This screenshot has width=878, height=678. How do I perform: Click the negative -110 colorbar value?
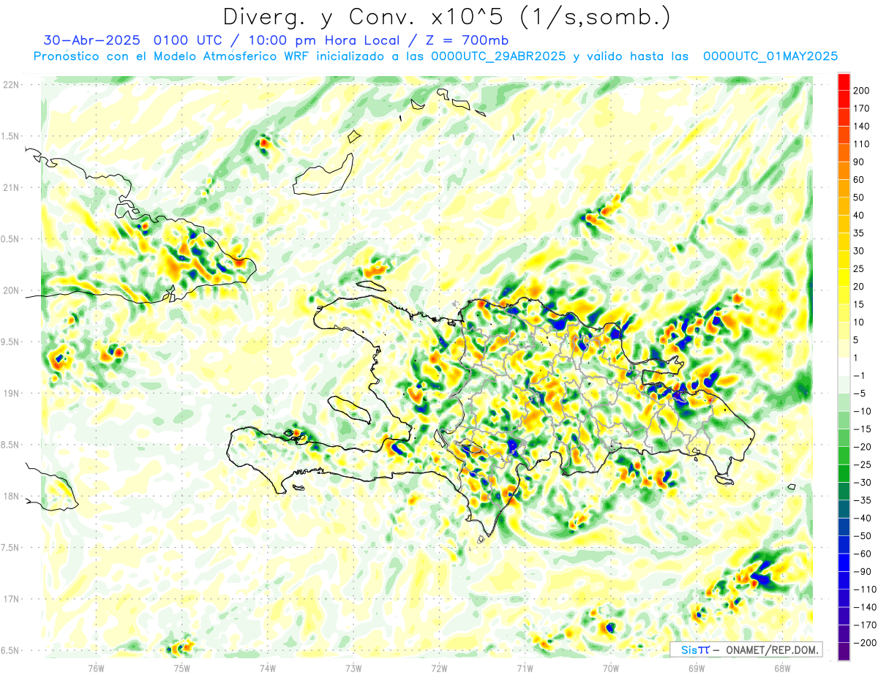pyautogui.click(x=864, y=589)
